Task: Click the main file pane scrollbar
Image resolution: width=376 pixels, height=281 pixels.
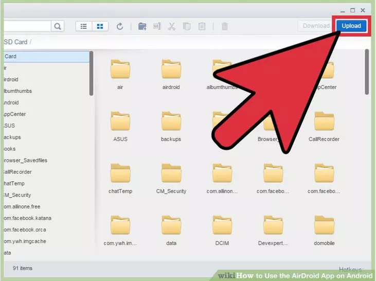Action: pos(367,72)
